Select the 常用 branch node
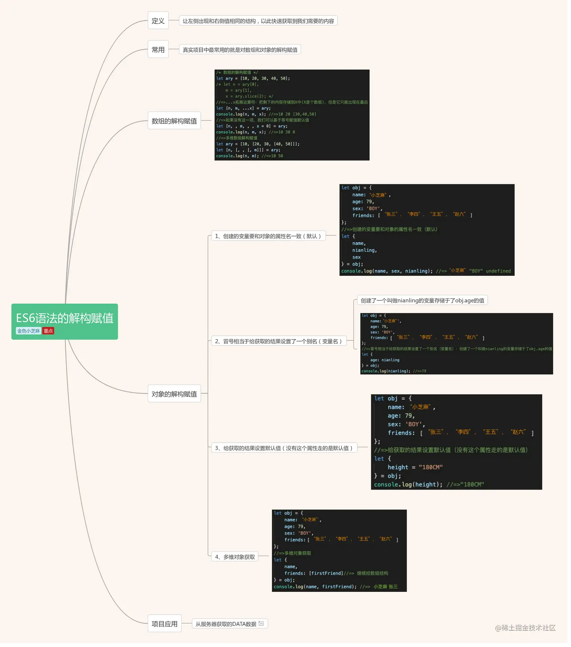Image resolution: width=571 pixels, height=647 pixels. click(x=158, y=49)
